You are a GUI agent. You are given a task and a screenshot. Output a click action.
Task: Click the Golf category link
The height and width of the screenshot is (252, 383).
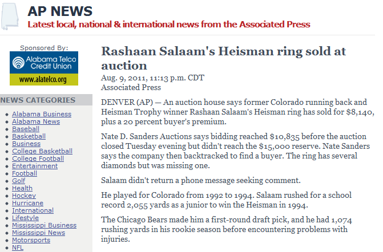[19, 181]
